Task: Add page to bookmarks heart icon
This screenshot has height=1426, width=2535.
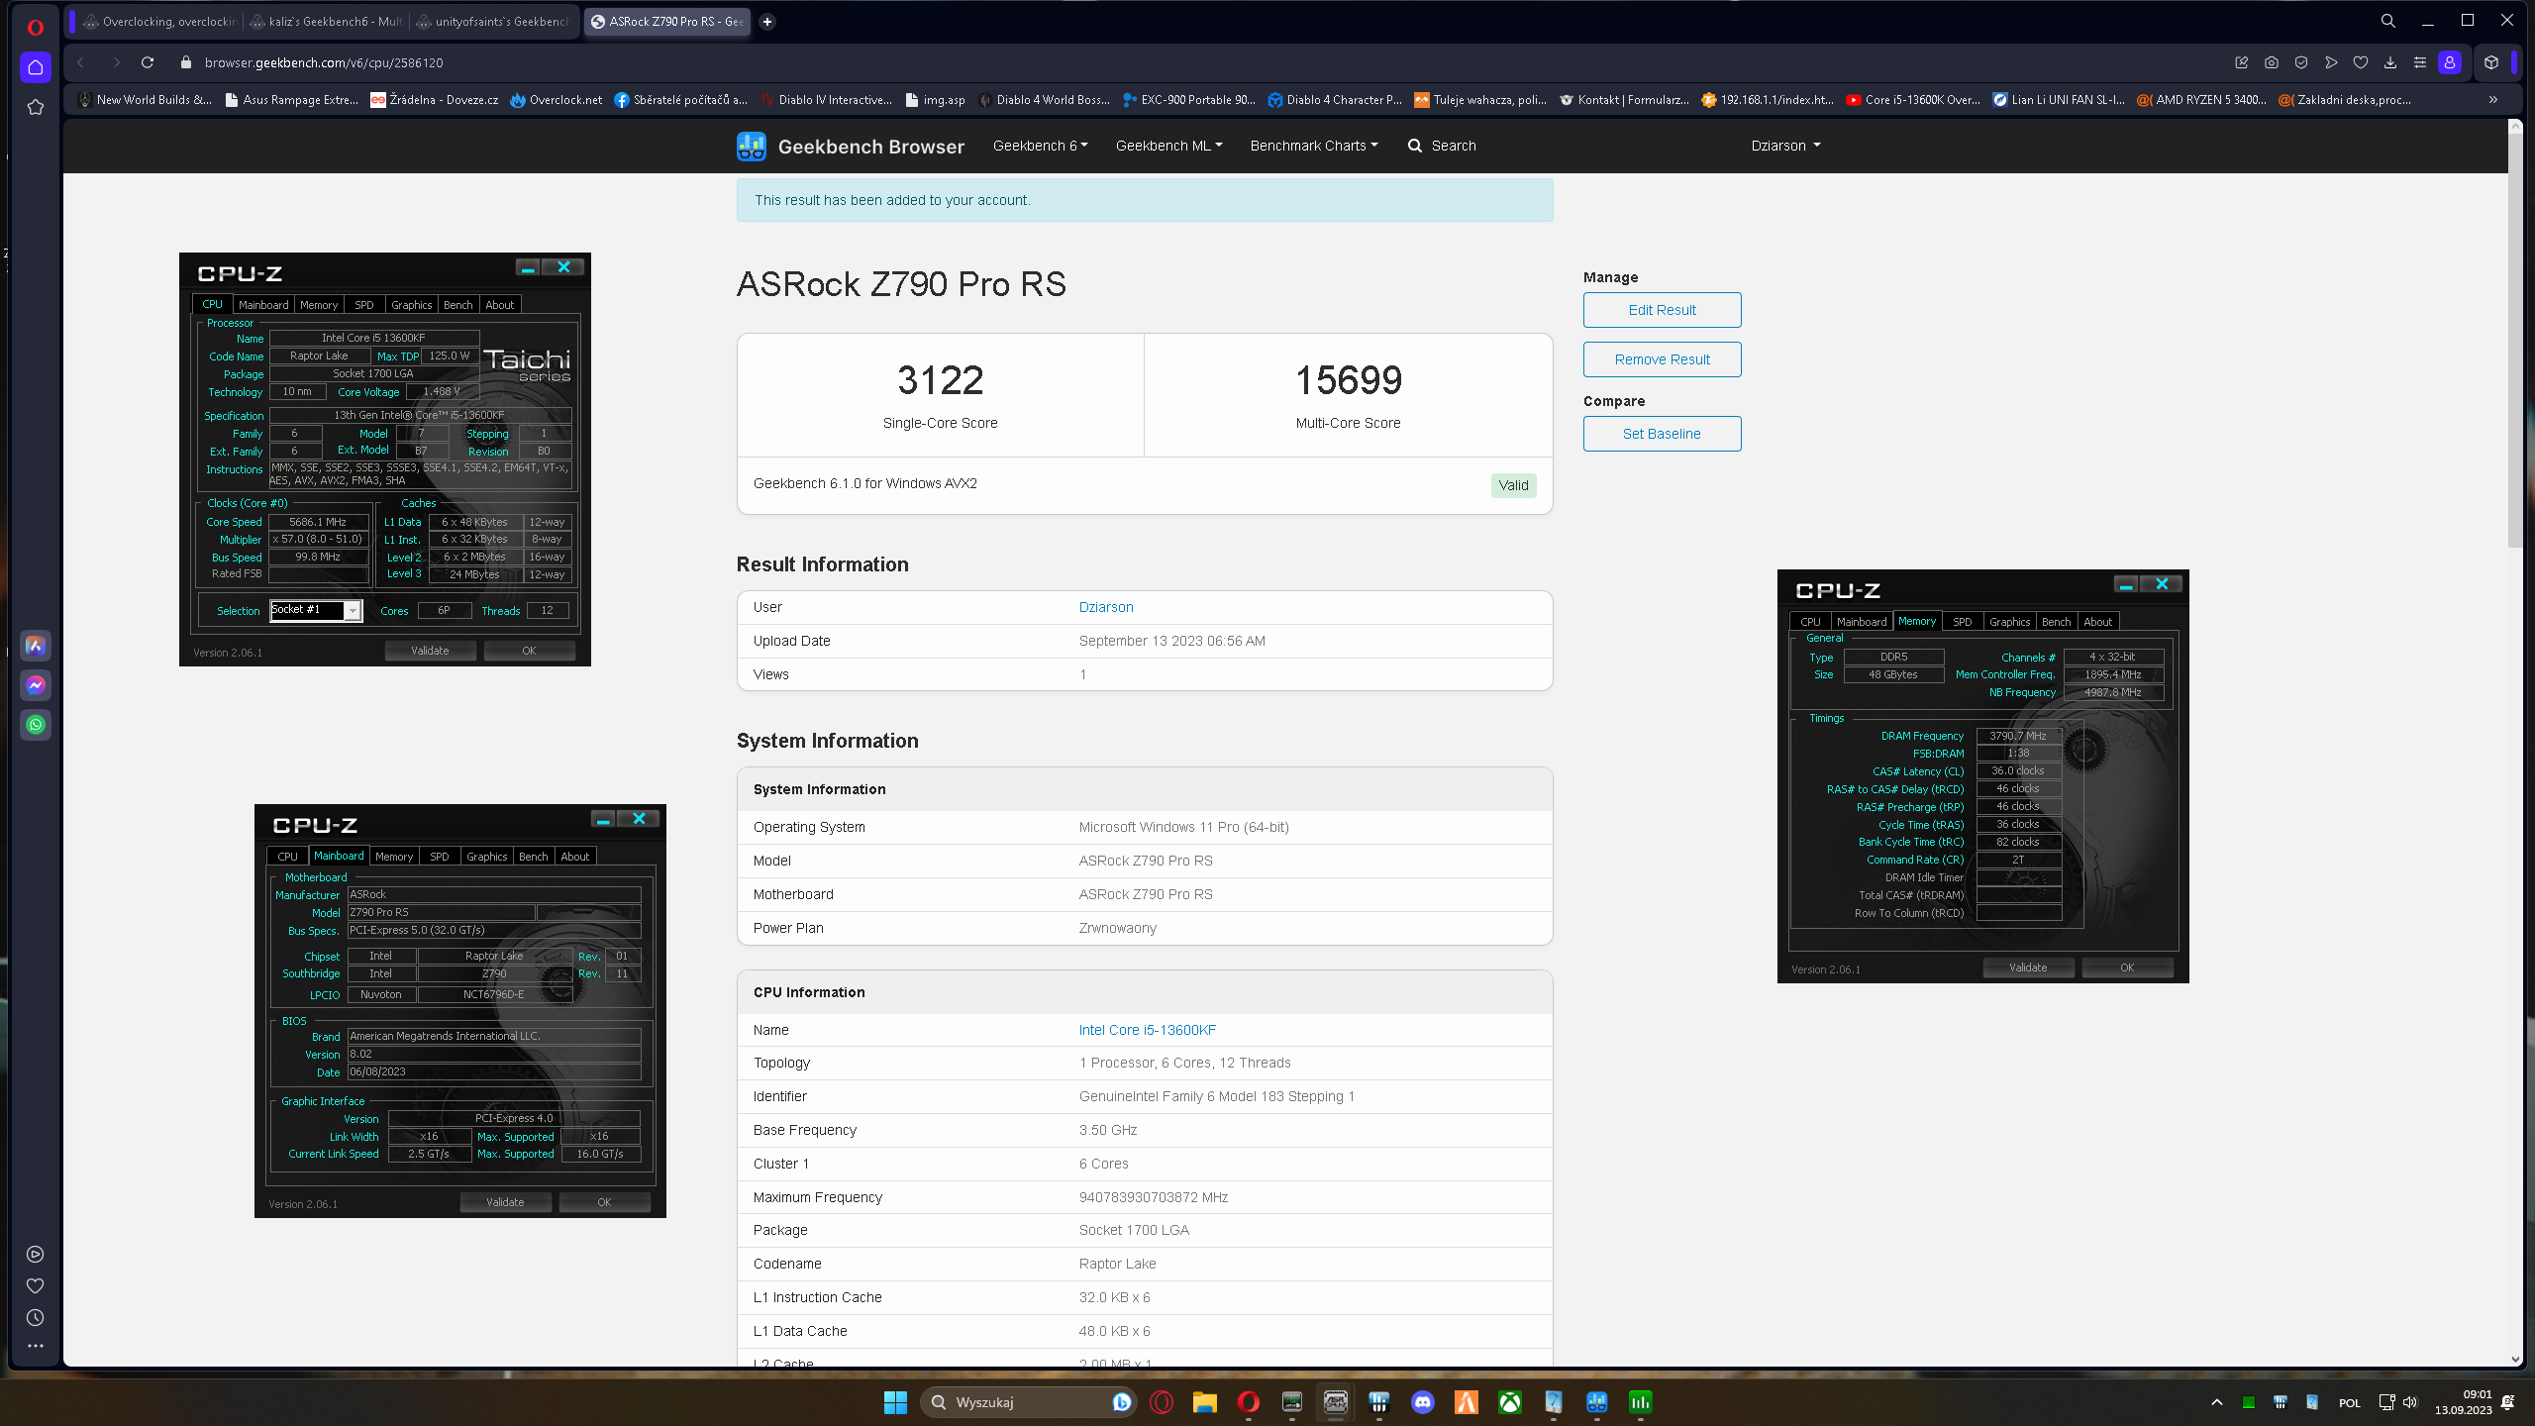Action: (x=2361, y=62)
